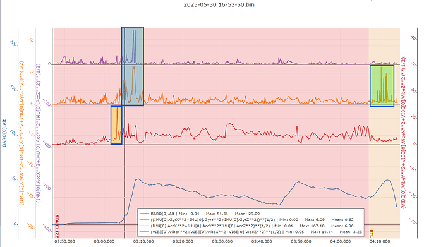Click the red VIBE axis title on right

point(404,133)
